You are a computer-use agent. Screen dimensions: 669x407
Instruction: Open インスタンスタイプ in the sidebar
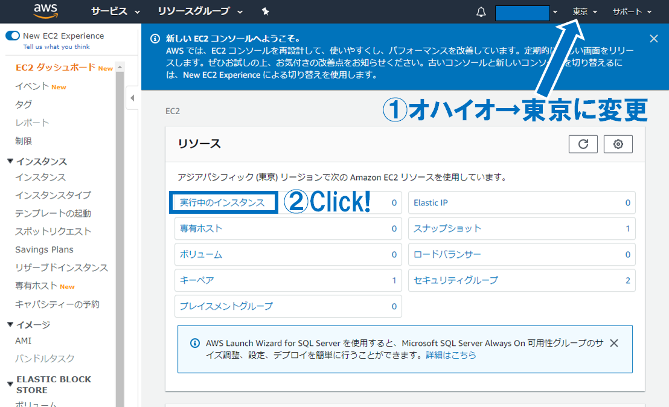[53, 196]
